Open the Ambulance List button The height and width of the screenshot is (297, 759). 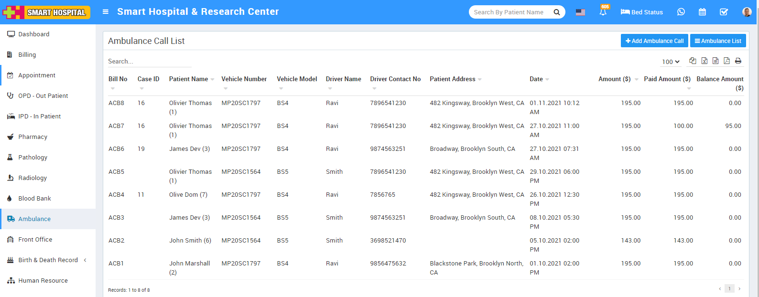(x=718, y=41)
